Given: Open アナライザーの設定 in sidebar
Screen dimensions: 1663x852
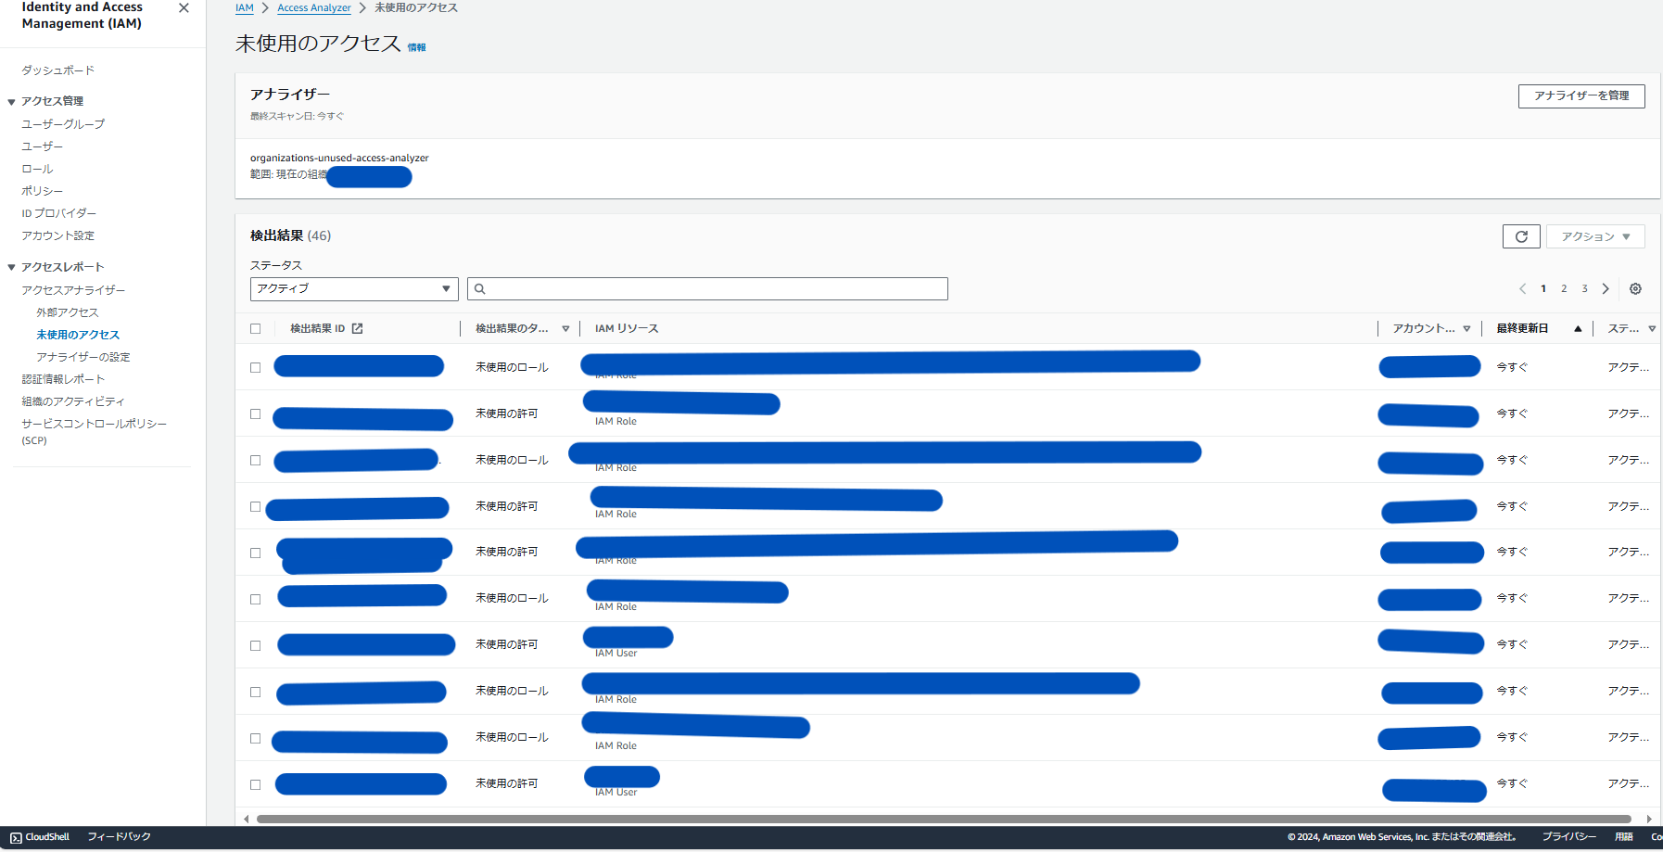Looking at the screenshot, I should coord(83,357).
